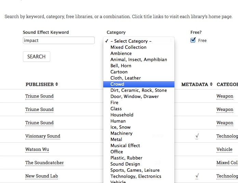Choose Bell, Horn in the category list
The width and height of the screenshot is (238, 183).
(x=139, y=66)
